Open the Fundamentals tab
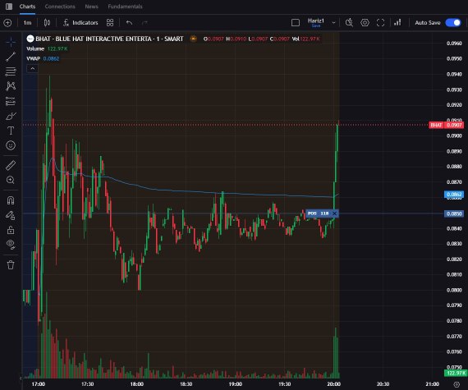The height and width of the screenshot is (390, 468). tap(125, 7)
